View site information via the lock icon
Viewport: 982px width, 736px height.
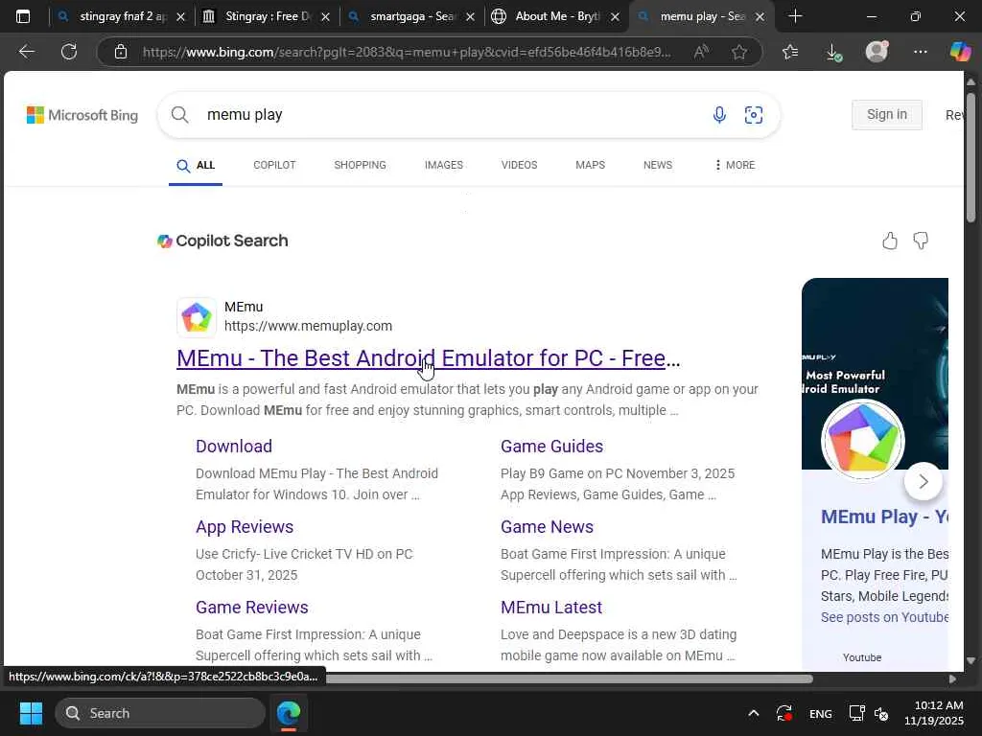pyautogui.click(x=121, y=52)
